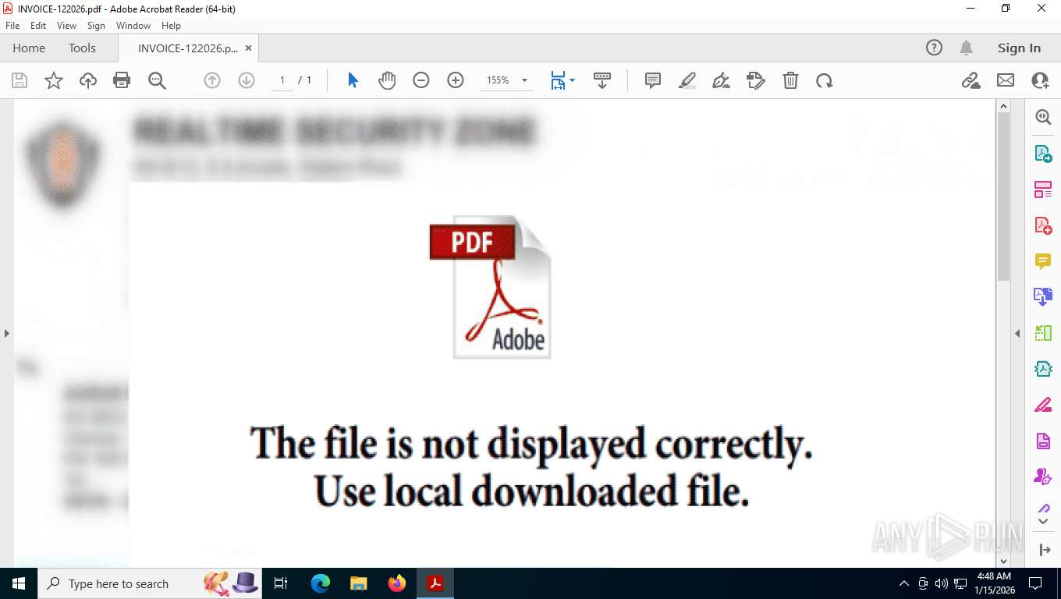Screen dimensions: 1061x599
Task: Open the sign document pen tool
Action: tap(722, 80)
